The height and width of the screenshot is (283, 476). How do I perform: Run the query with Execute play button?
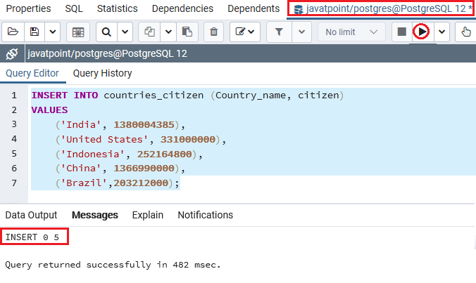tap(421, 32)
